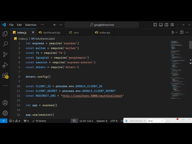Click the Run Code play button
Viewport: 192px width, 144px height.
(173, 32)
